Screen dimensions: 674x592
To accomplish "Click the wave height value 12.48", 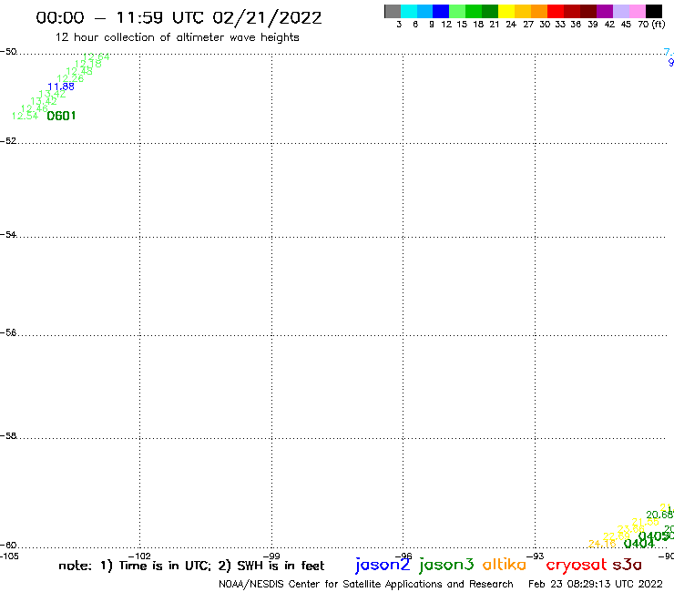I will click(x=79, y=71).
